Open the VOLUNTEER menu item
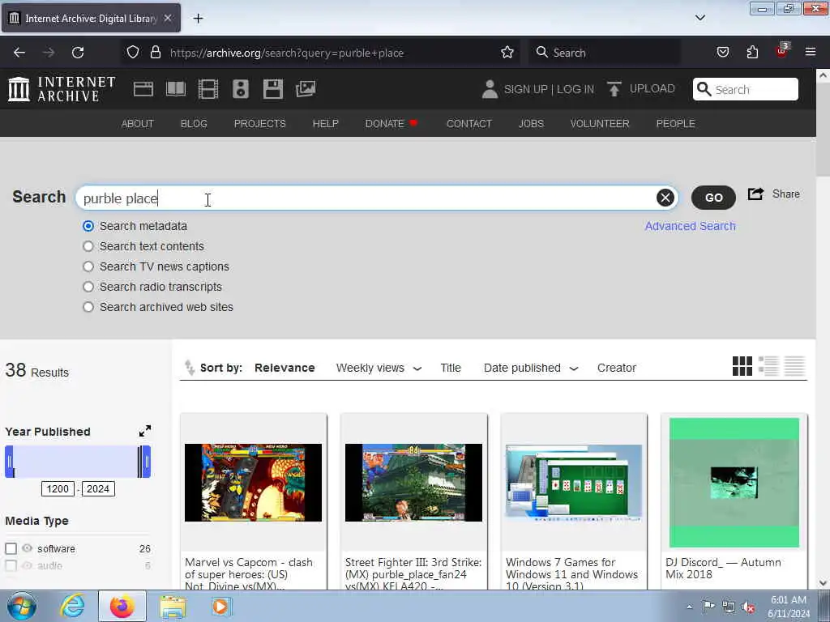The width and height of the screenshot is (830, 622). click(600, 123)
